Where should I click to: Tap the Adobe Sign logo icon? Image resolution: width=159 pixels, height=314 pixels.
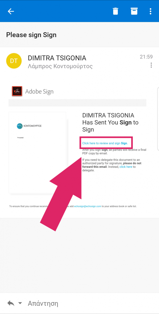(x=17, y=91)
